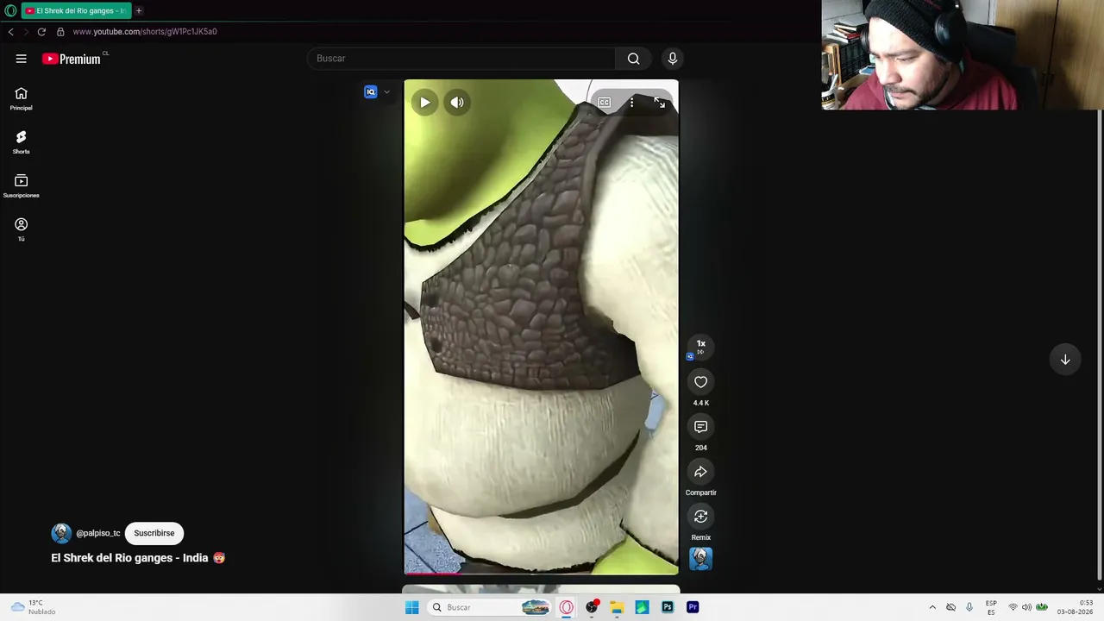Switch the ESP ES input language
The height and width of the screenshot is (621, 1104).
pos(991,607)
